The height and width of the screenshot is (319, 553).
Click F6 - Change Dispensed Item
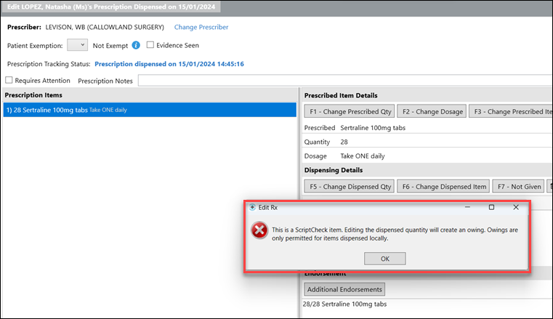click(x=443, y=187)
